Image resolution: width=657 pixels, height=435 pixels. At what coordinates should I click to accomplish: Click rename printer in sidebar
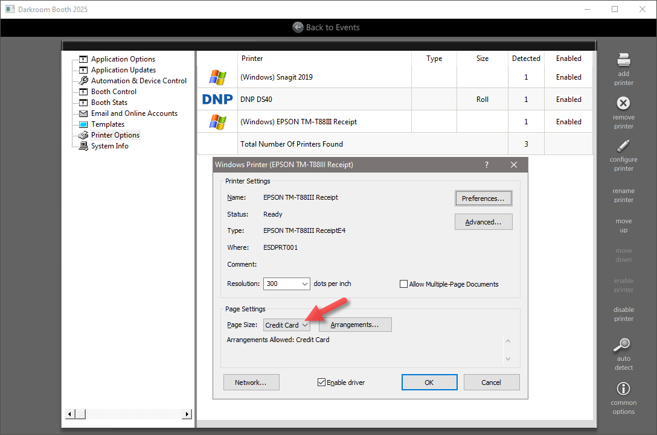623,195
